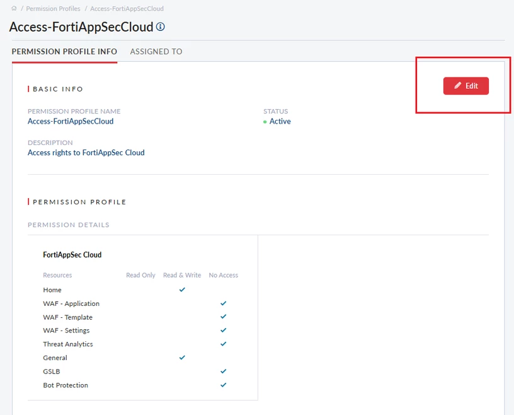Click the description 'Access rights to FortiAppSec Cloud'
Viewport: 514px width, 415px height.
click(86, 153)
